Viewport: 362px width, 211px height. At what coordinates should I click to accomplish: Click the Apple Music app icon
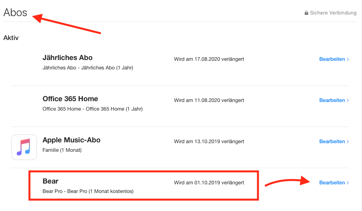[24, 147]
